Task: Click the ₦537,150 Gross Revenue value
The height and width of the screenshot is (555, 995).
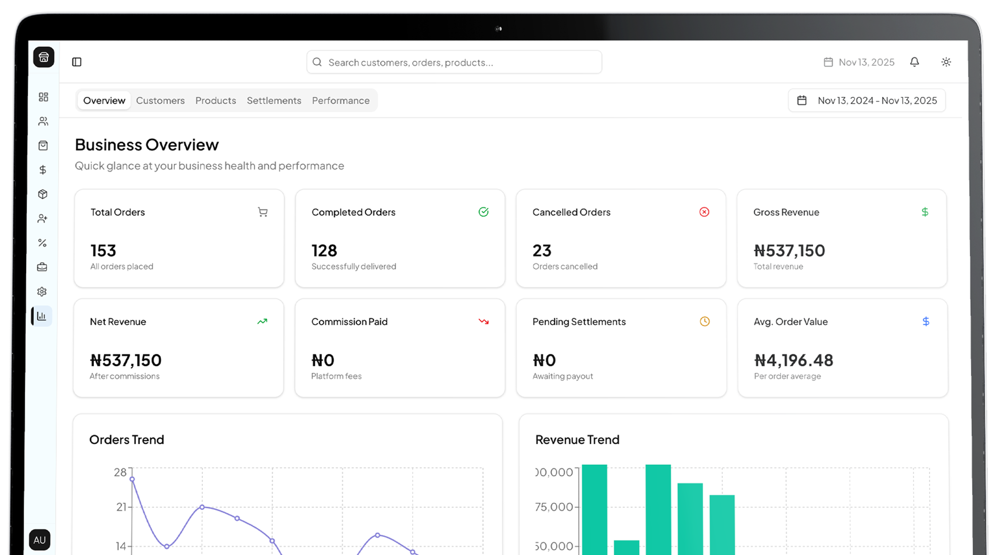Action: [x=789, y=250]
